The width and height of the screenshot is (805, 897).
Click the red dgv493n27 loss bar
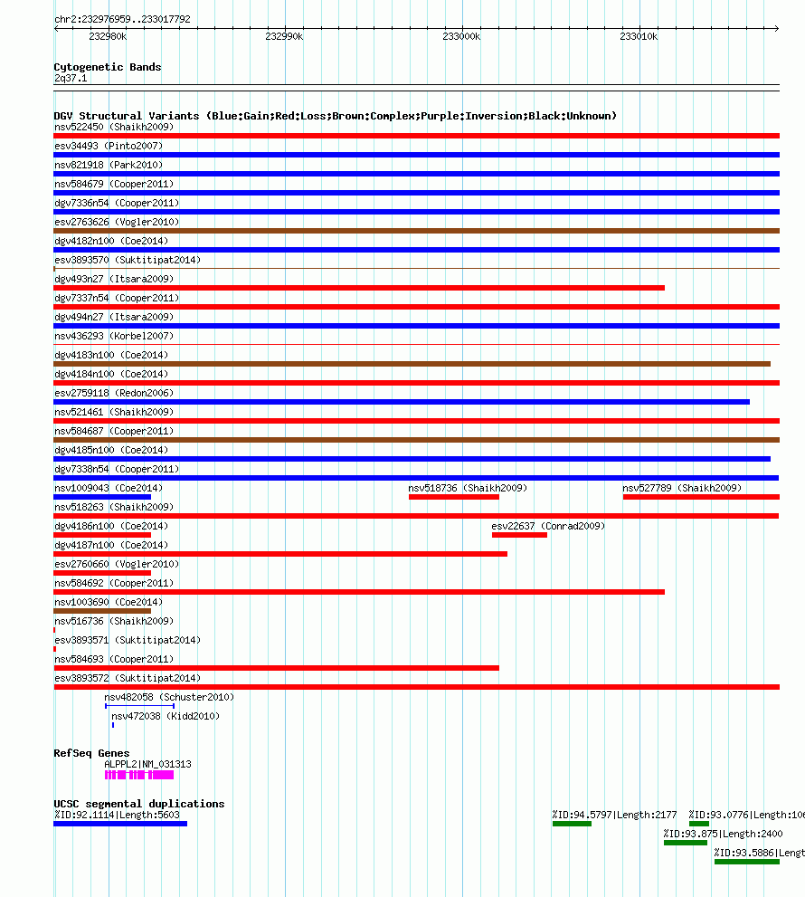(359, 288)
